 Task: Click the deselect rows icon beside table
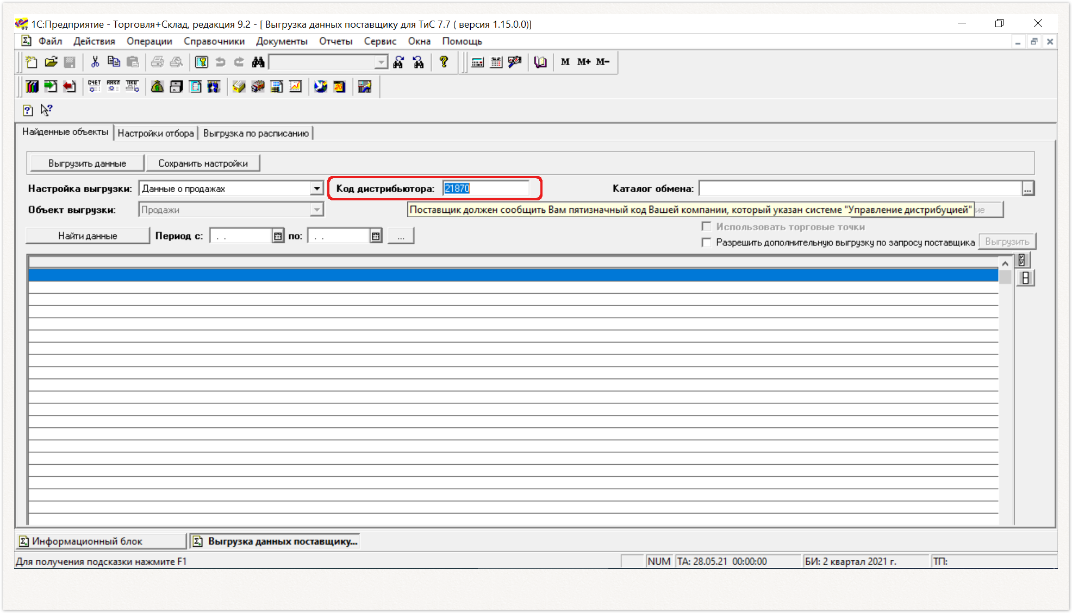coord(1025,279)
